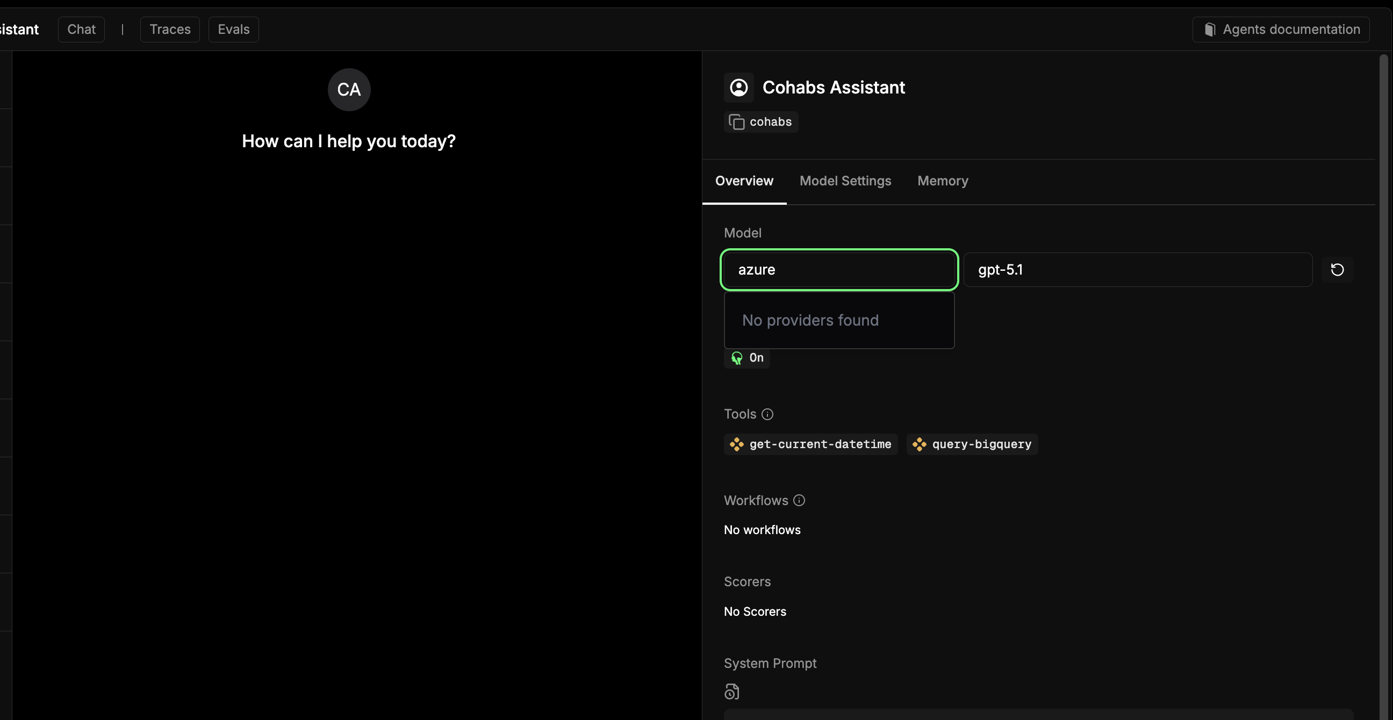Switch to the Model Settings tab
Viewport: 1393px width, 720px height.
845,181
